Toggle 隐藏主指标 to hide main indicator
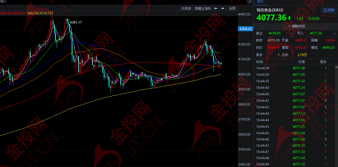The height and width of the screenshot is (167, 338). 203,8
